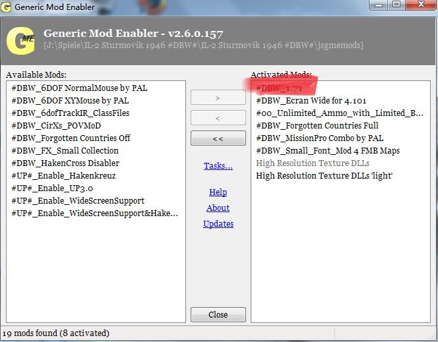Click the disable mod '<' button
Image resolution: width=438 pixels, height=342 pixels.
click(218, 118)
